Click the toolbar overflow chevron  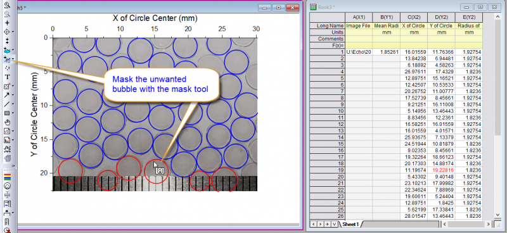[13, 166]
